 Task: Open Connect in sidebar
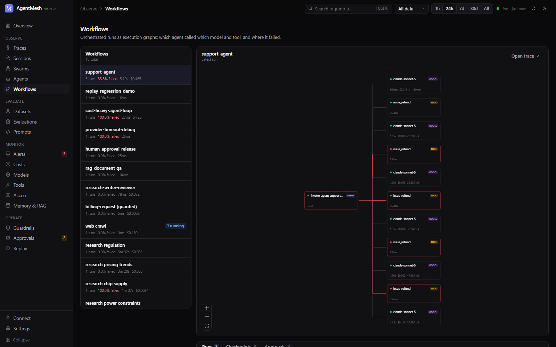coord(36,318)
